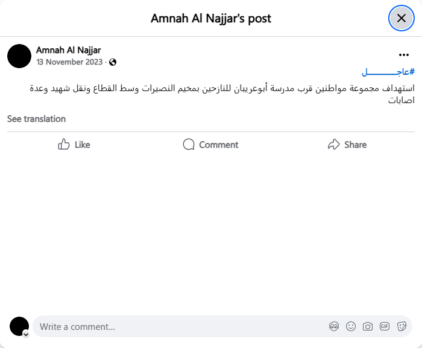Attach a photo using the camera icon

[x=368, y=327]
